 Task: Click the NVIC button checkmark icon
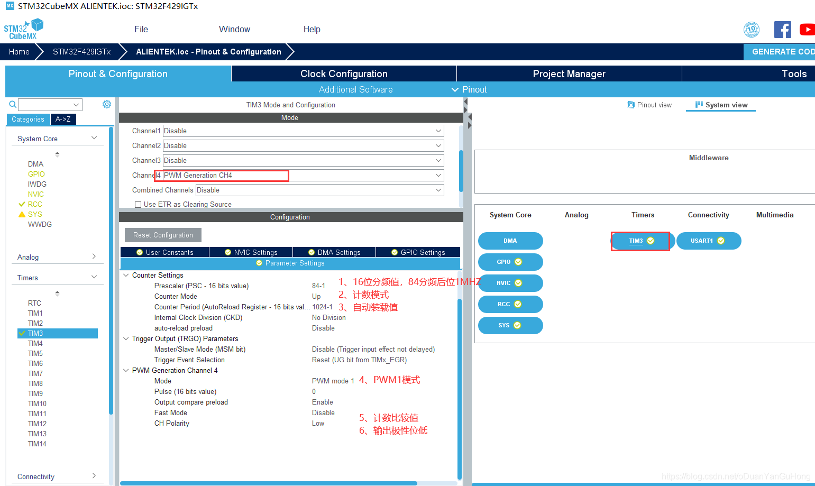[518, 283]
